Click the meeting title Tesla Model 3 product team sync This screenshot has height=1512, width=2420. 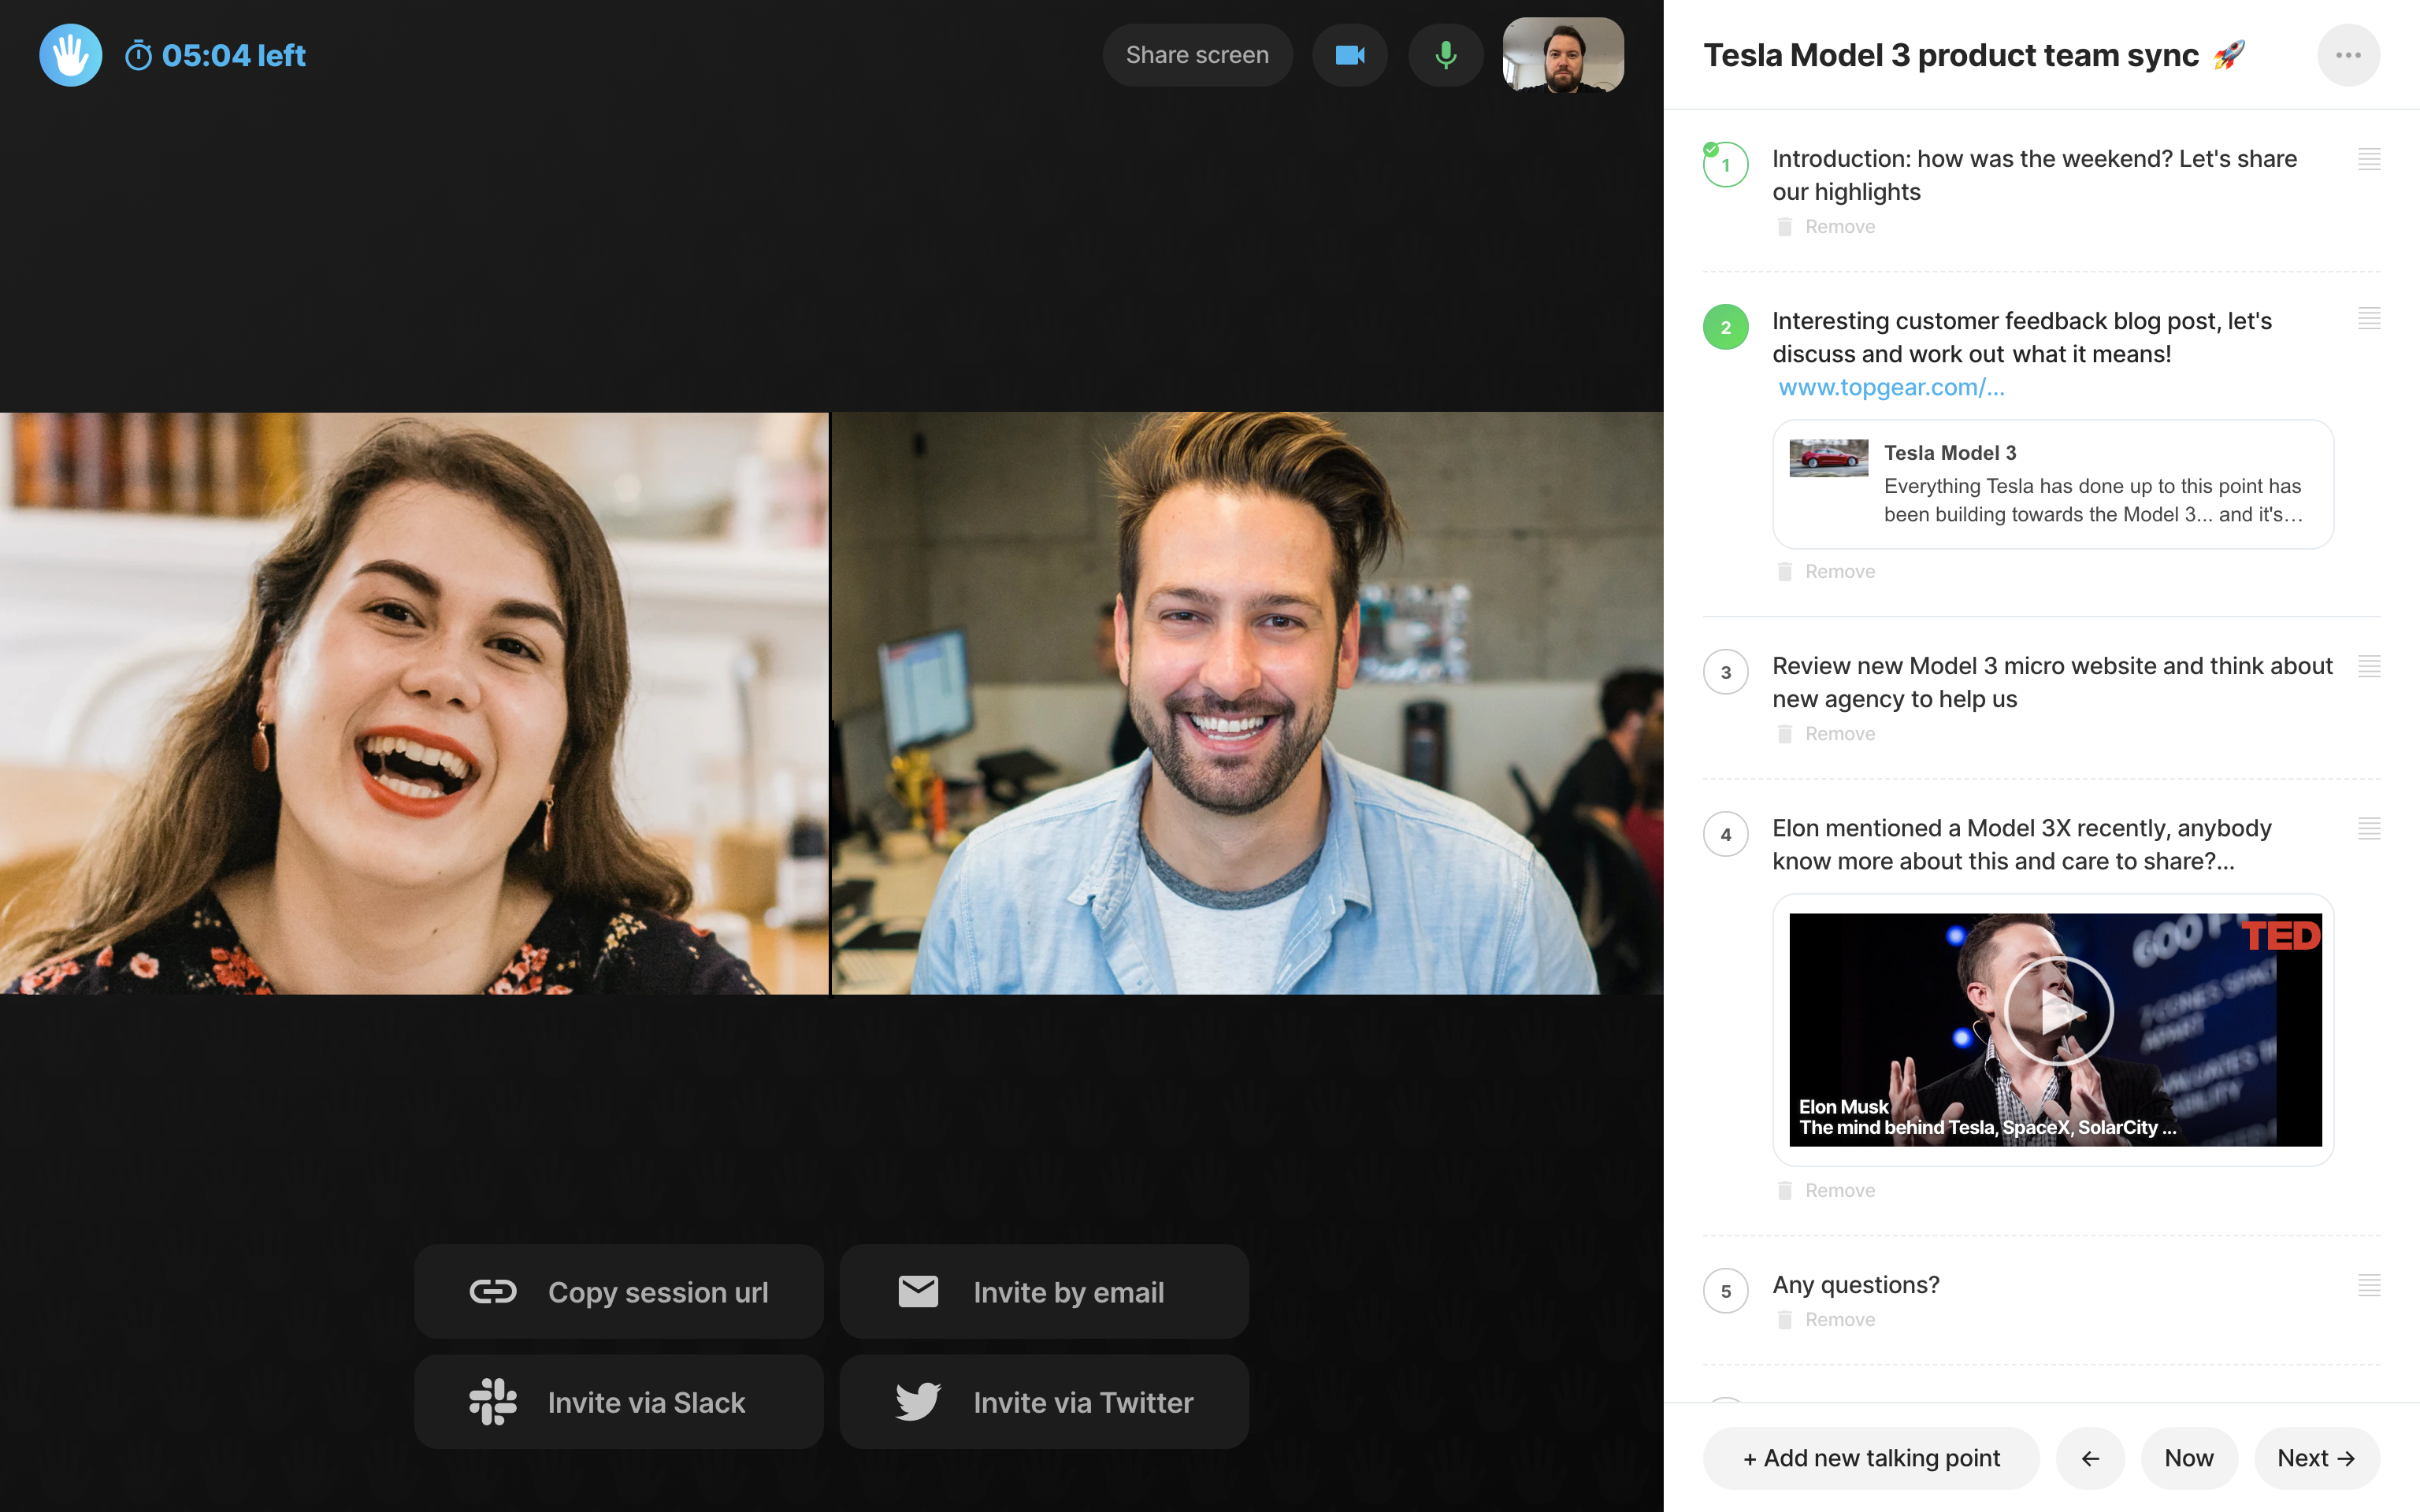(1951, 55)
